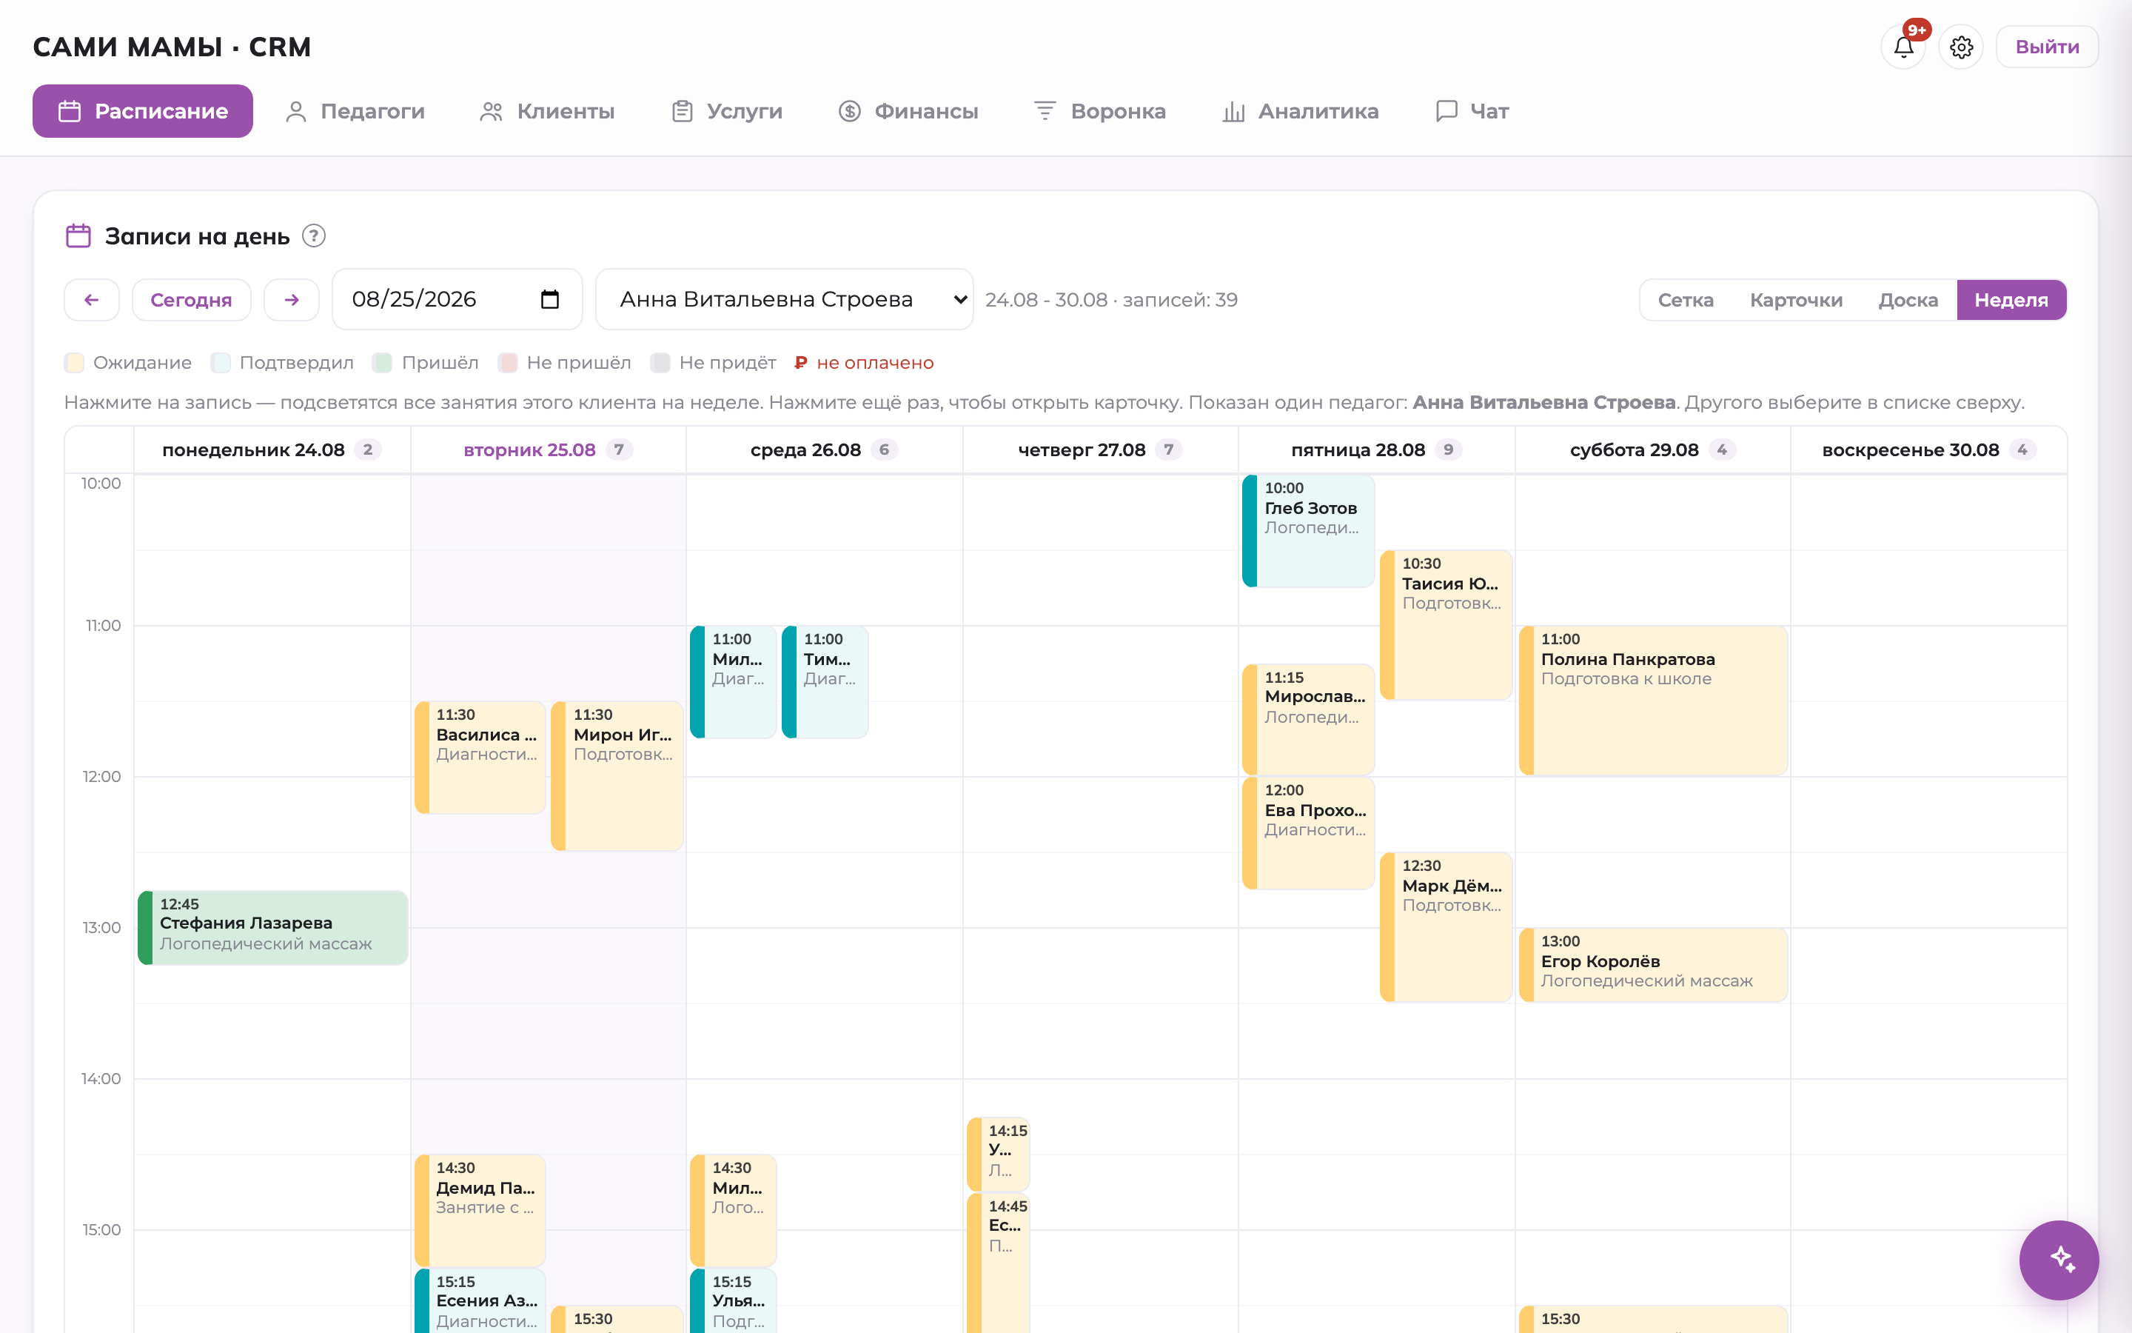Viewport: 2132px width, 1333px height.
Task: Jump to today with Сегодня
Action: pyautogui.click(x=191, y=300)
